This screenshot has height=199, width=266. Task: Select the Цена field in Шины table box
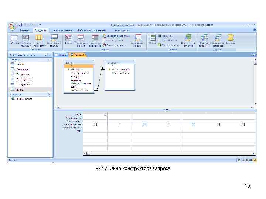74,87
